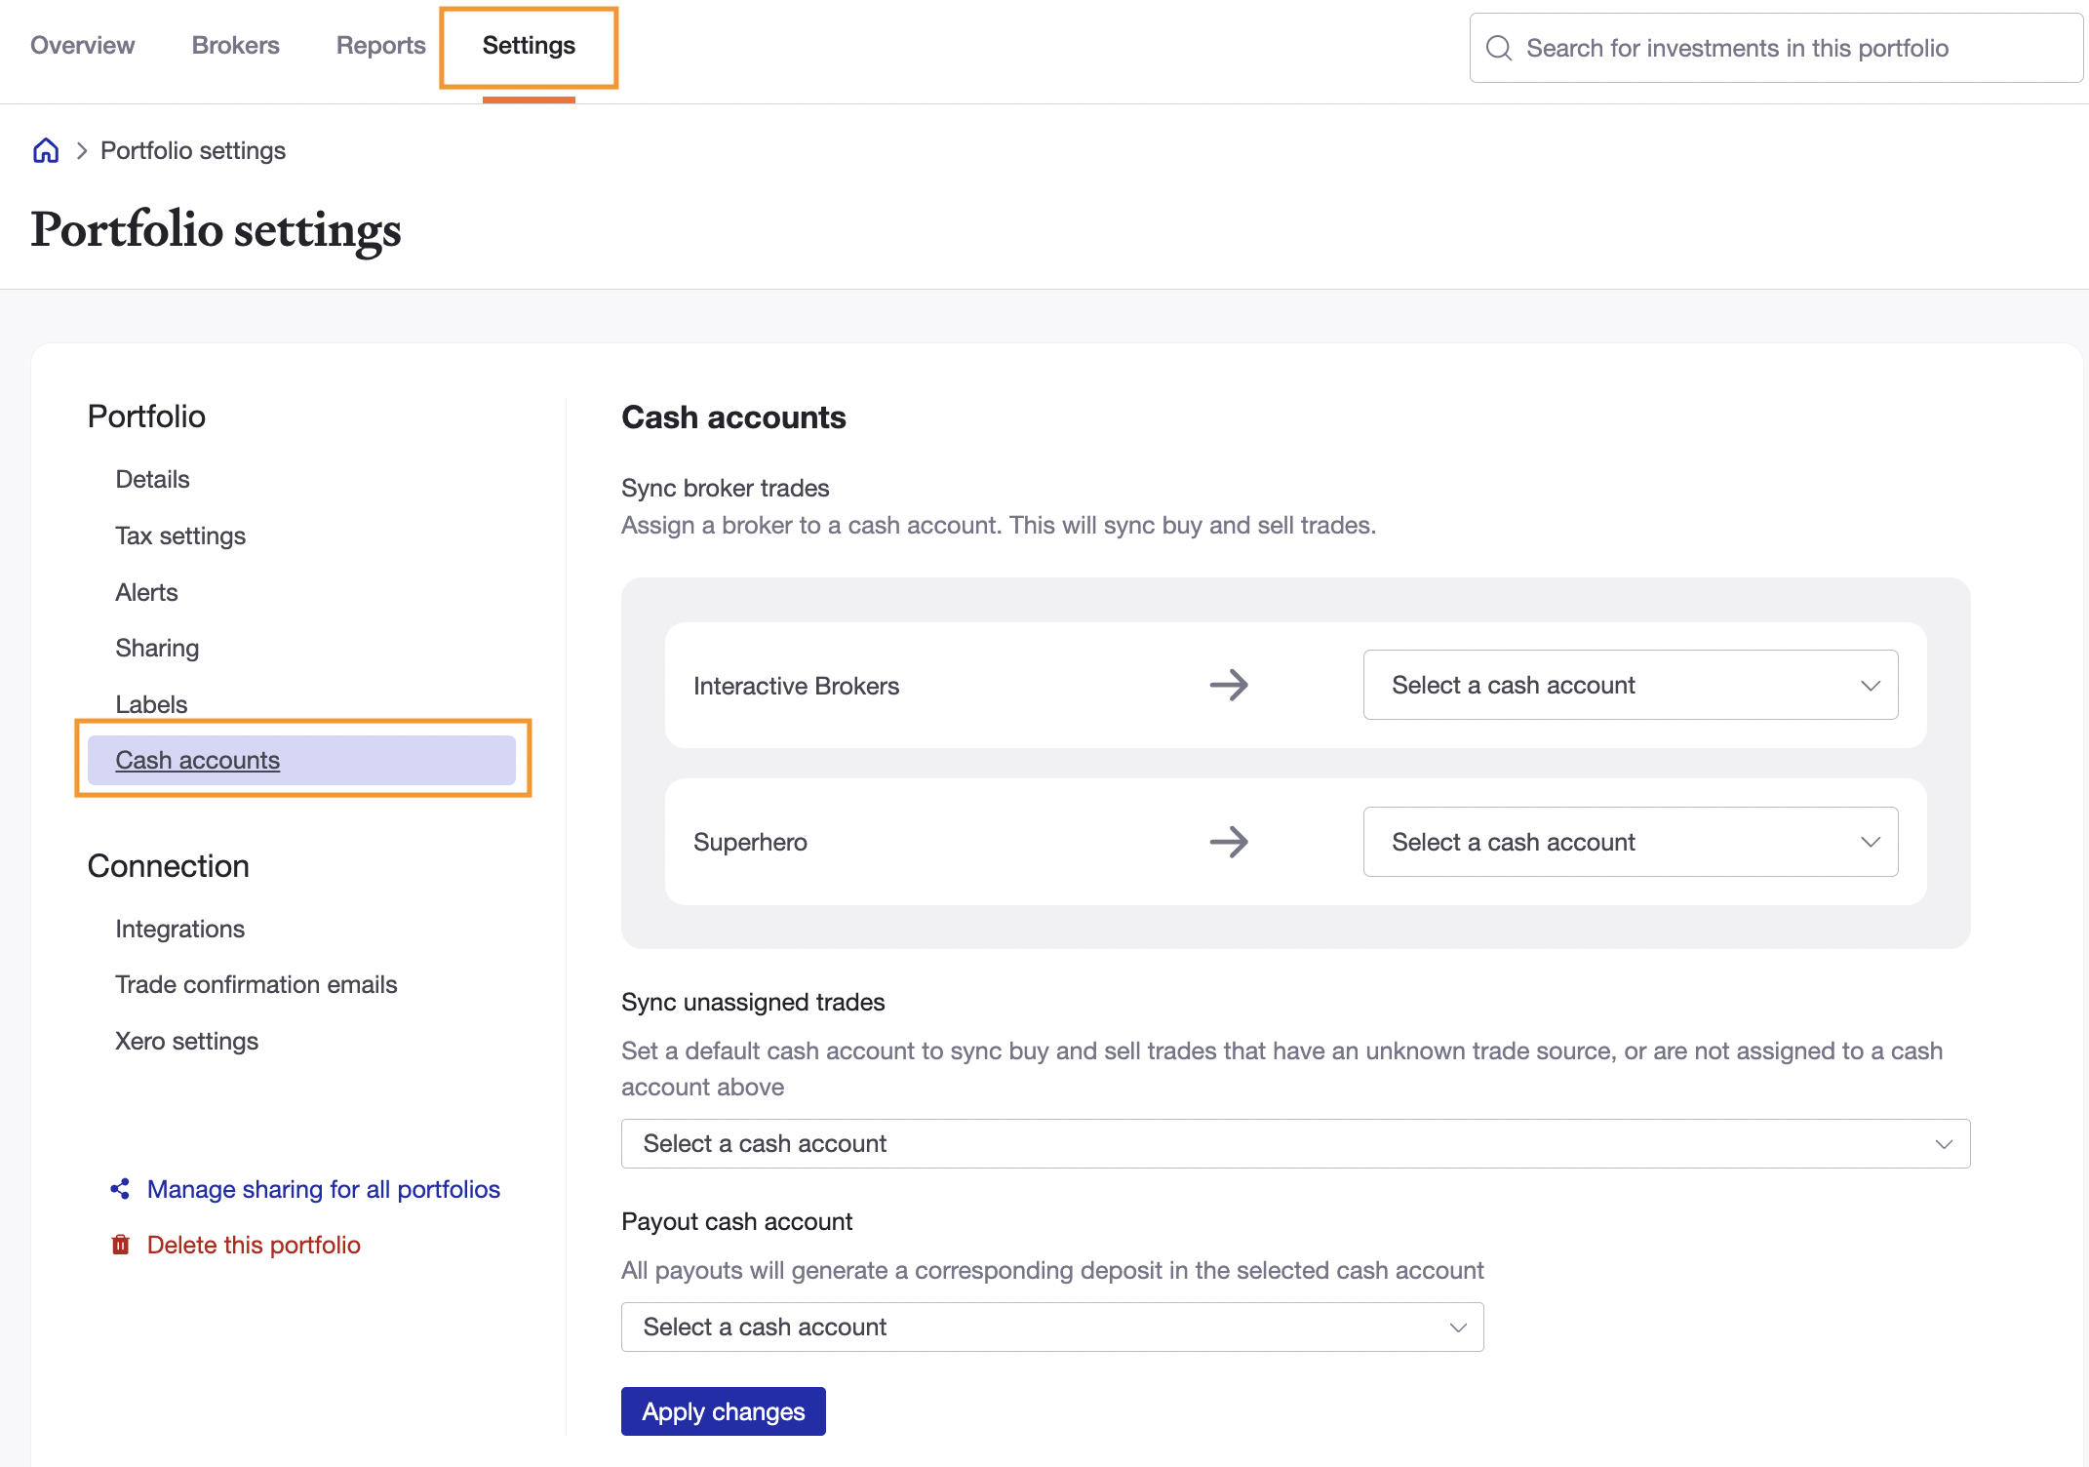
Task: Click the arrow icon beside Interactive Brokers
Action: (x=1230, y=685)
